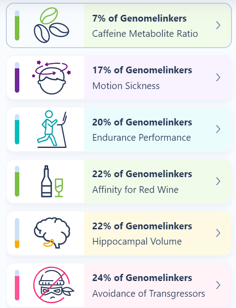
Task: Click the crossed-out burglar icon
Action: [53, 285]
